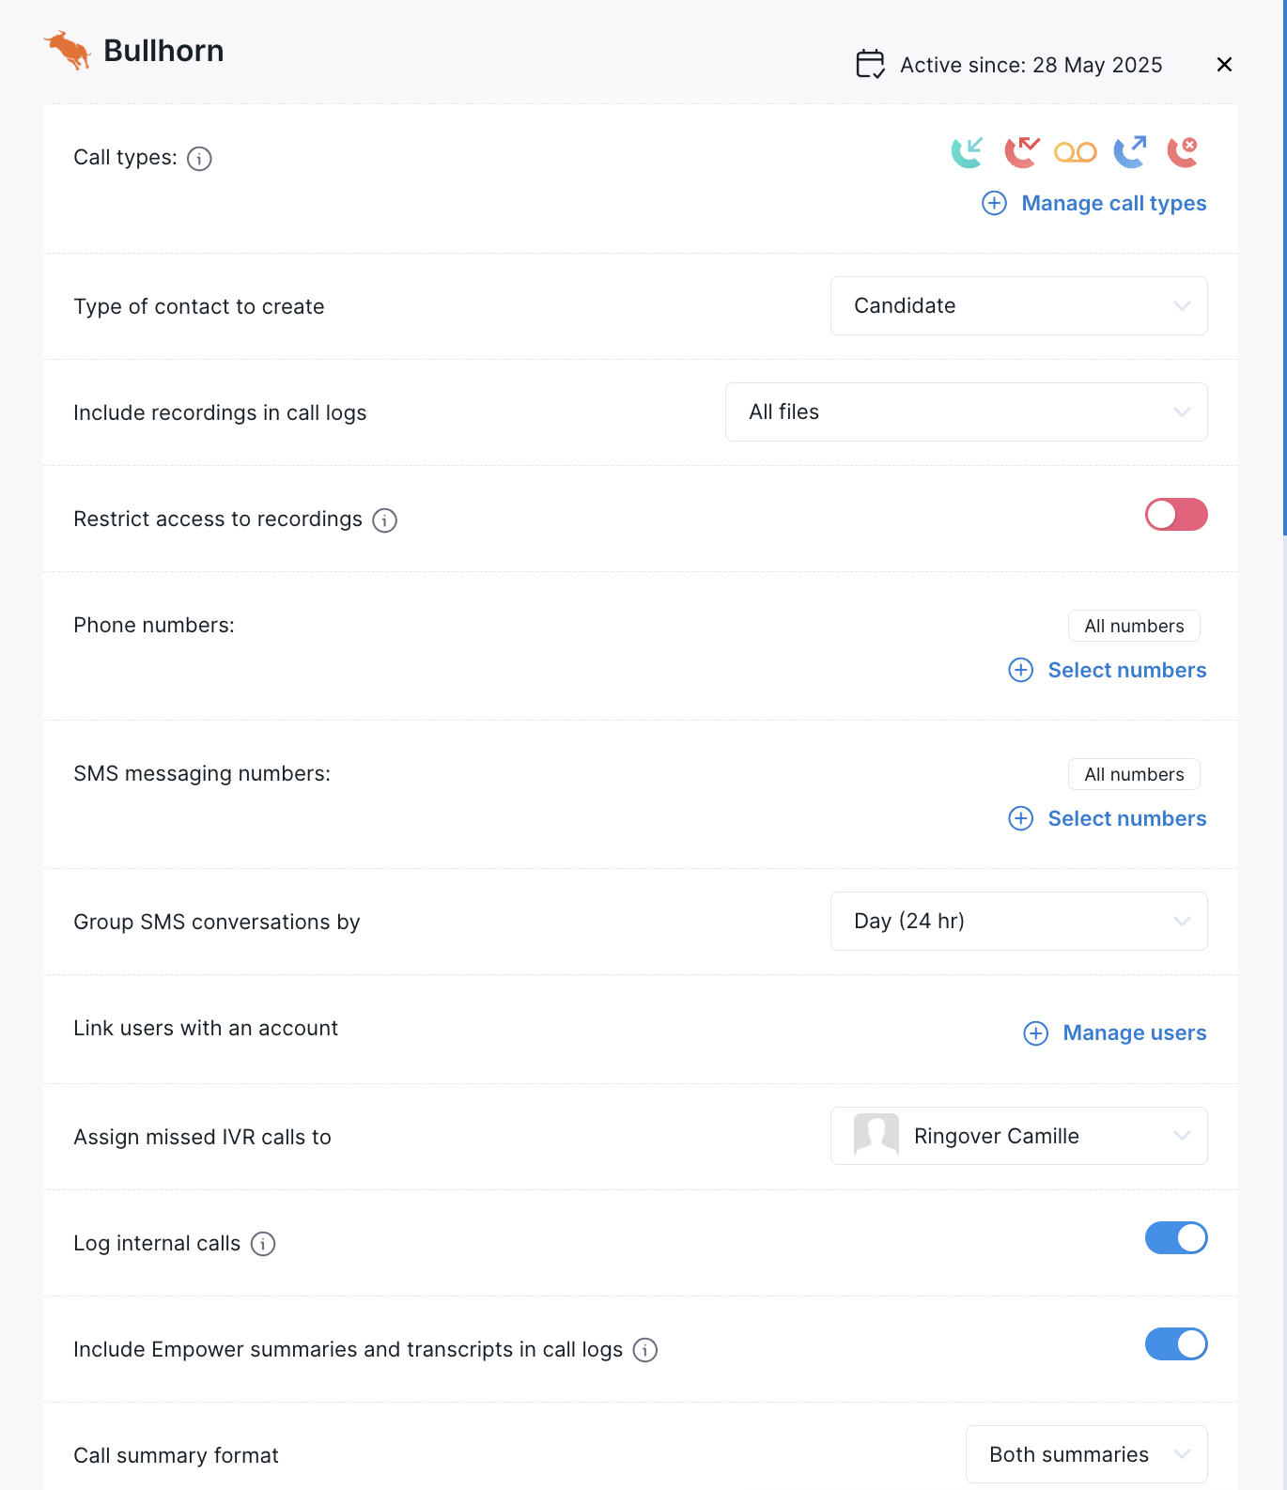Change the Assign missed IVR calls user
Viewport: 1287px width, 1490px height.
pyautogui.click(x=1018, y=1136)
